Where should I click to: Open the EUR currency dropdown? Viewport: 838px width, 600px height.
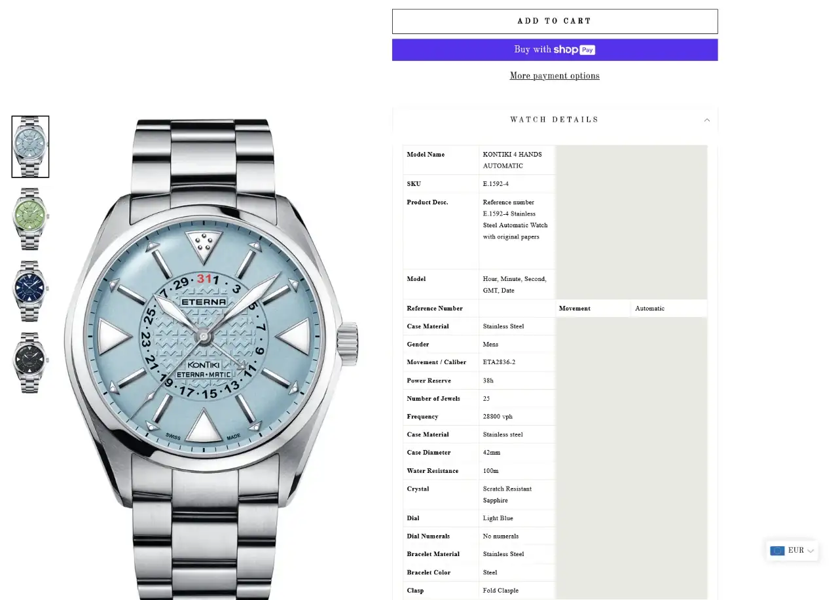pos(792,551)
